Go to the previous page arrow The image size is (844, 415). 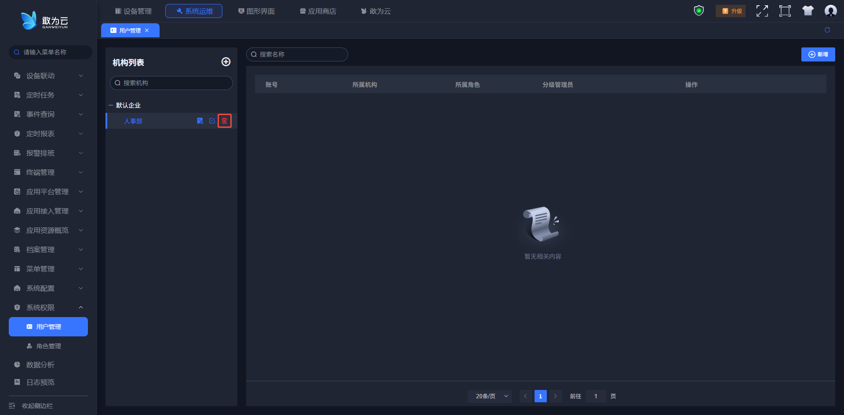tap(525, 396)
